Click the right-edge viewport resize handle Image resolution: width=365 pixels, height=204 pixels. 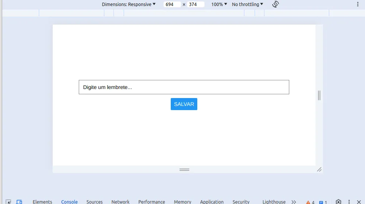319,95
